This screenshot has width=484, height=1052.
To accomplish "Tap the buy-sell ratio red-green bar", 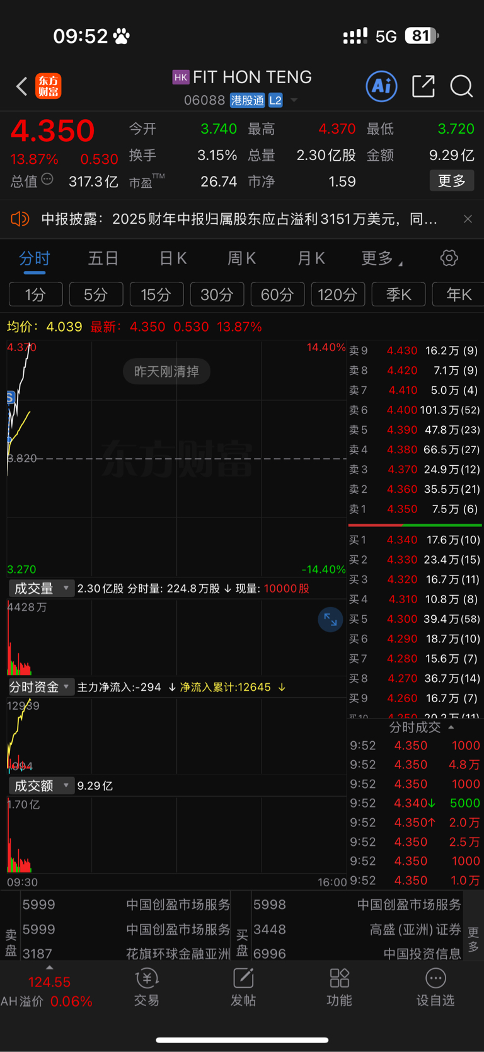I will point(415,524).
